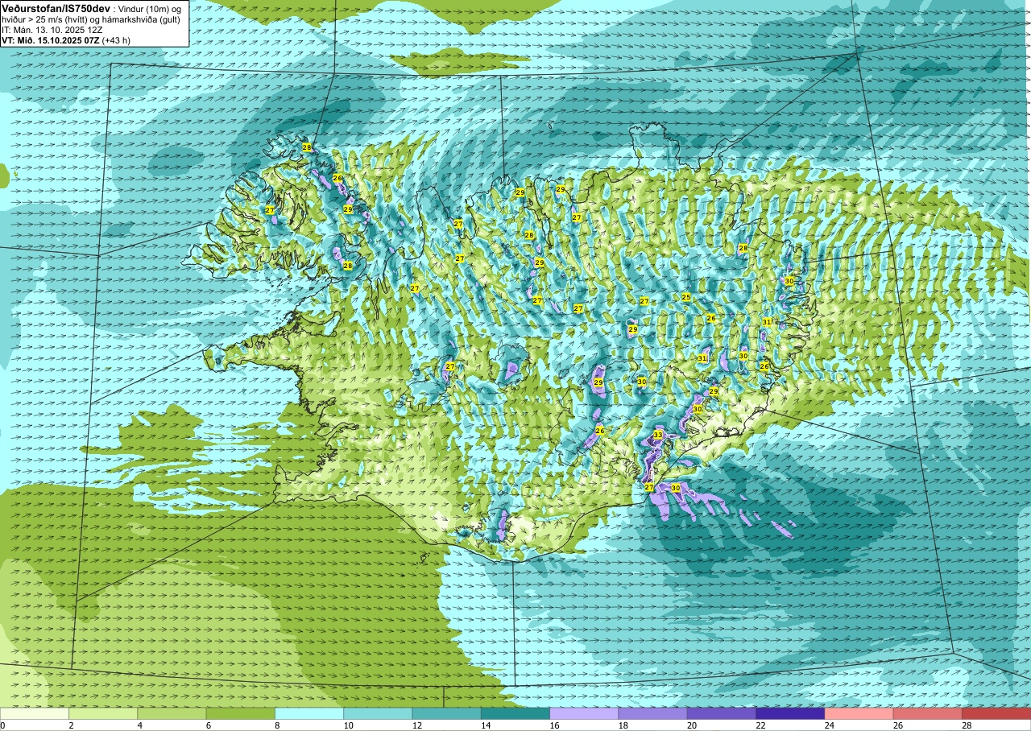
Task: Click the tick value 0 on the colour scale
Action: [2, 725]
